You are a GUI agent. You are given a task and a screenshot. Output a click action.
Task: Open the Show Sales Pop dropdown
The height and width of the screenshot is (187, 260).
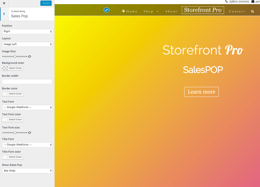point(27,171)
